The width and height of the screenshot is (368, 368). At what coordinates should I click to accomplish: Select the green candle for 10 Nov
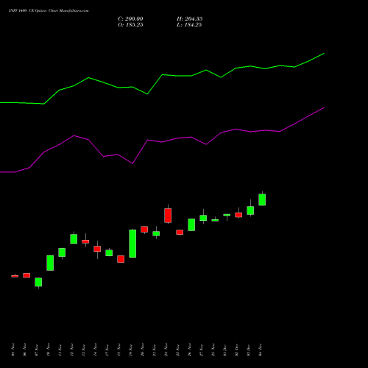(x=50, y=263)
